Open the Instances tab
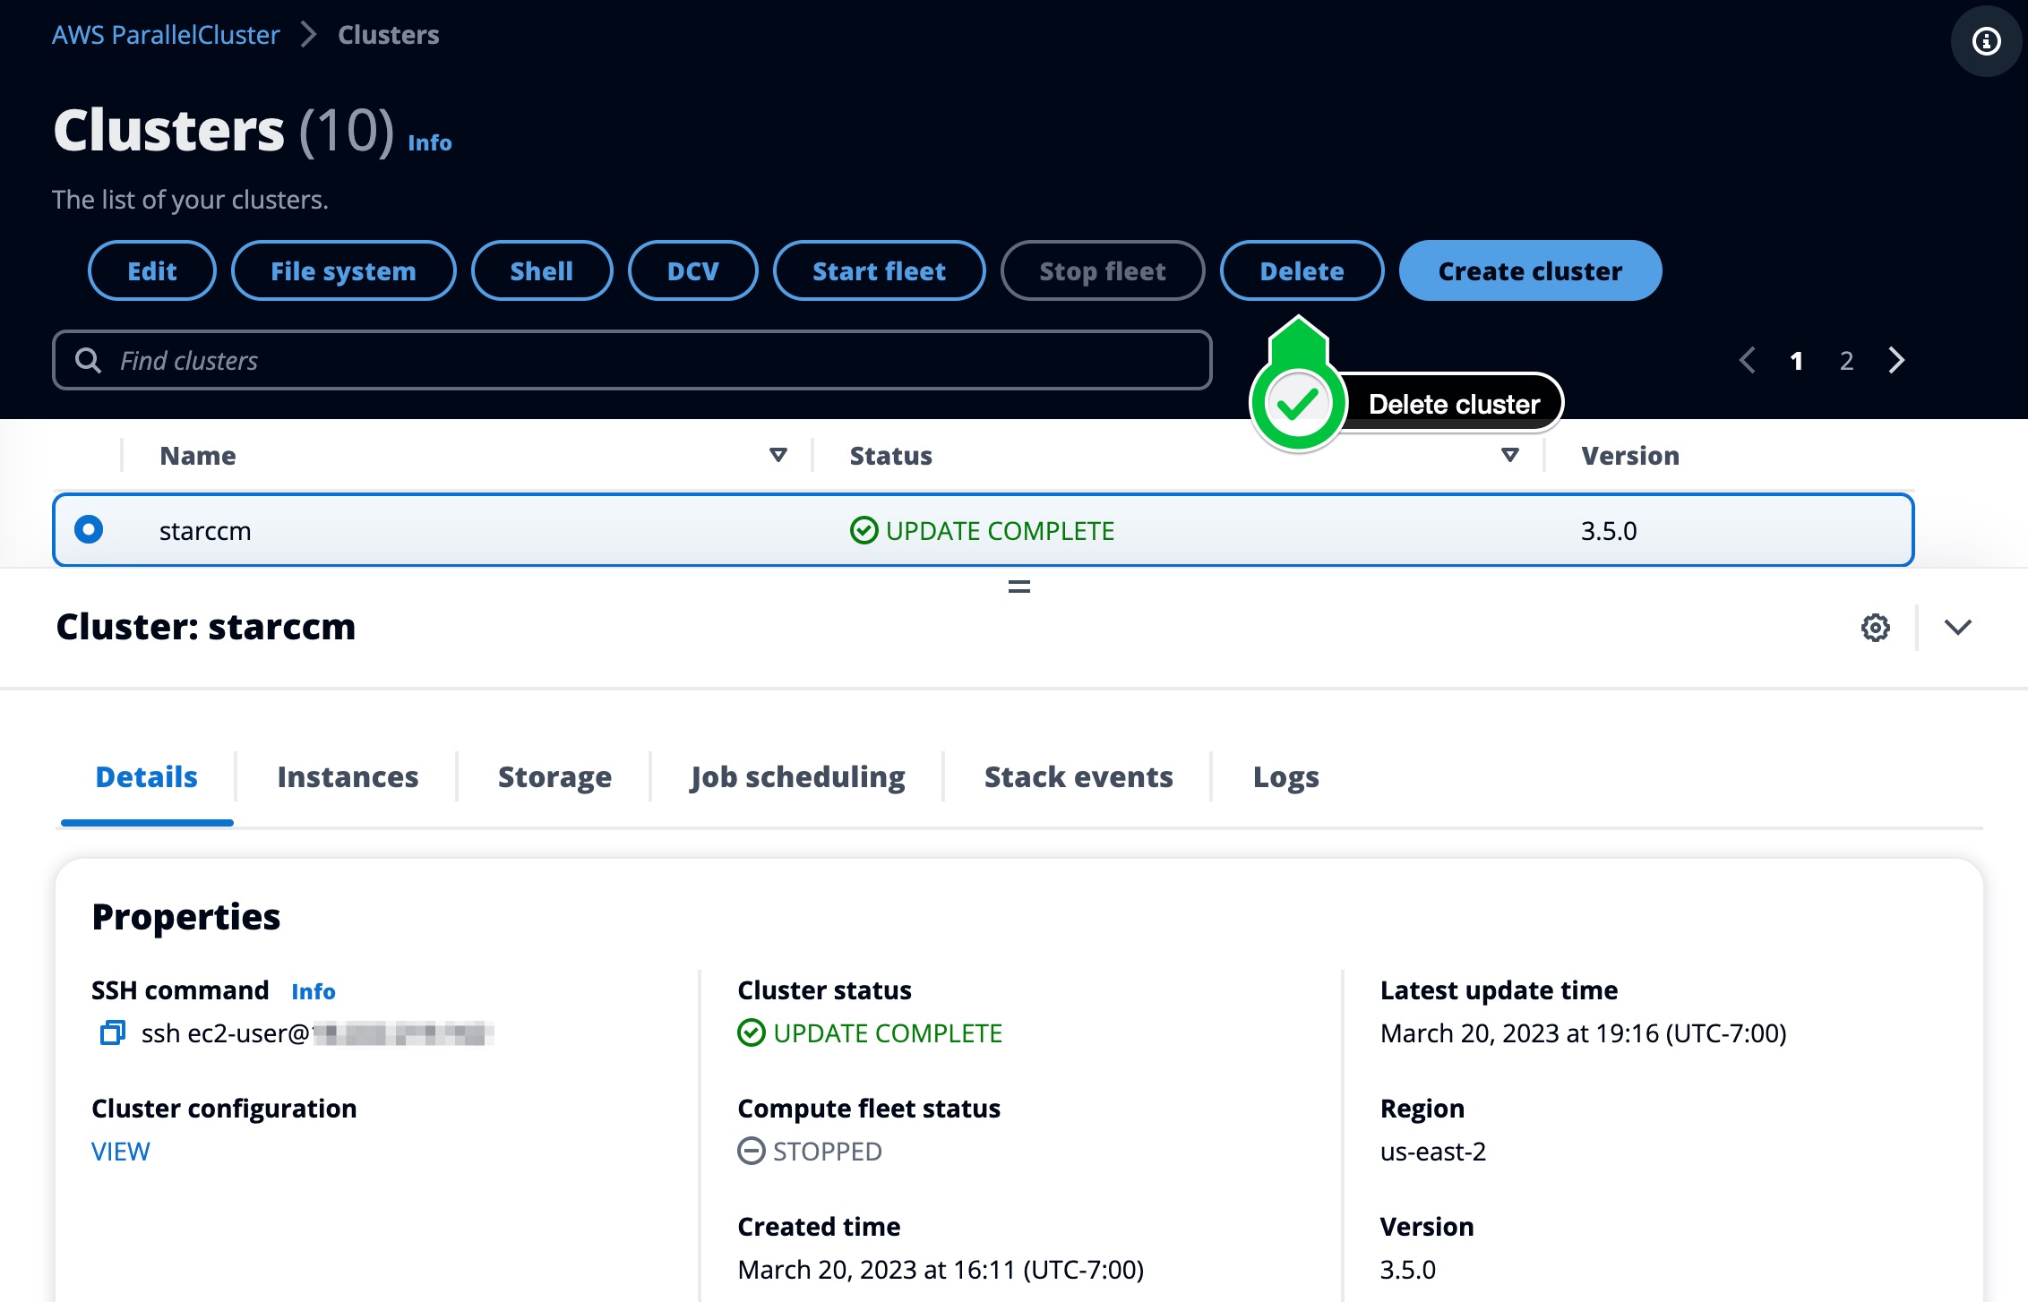 tap(348, 776)
